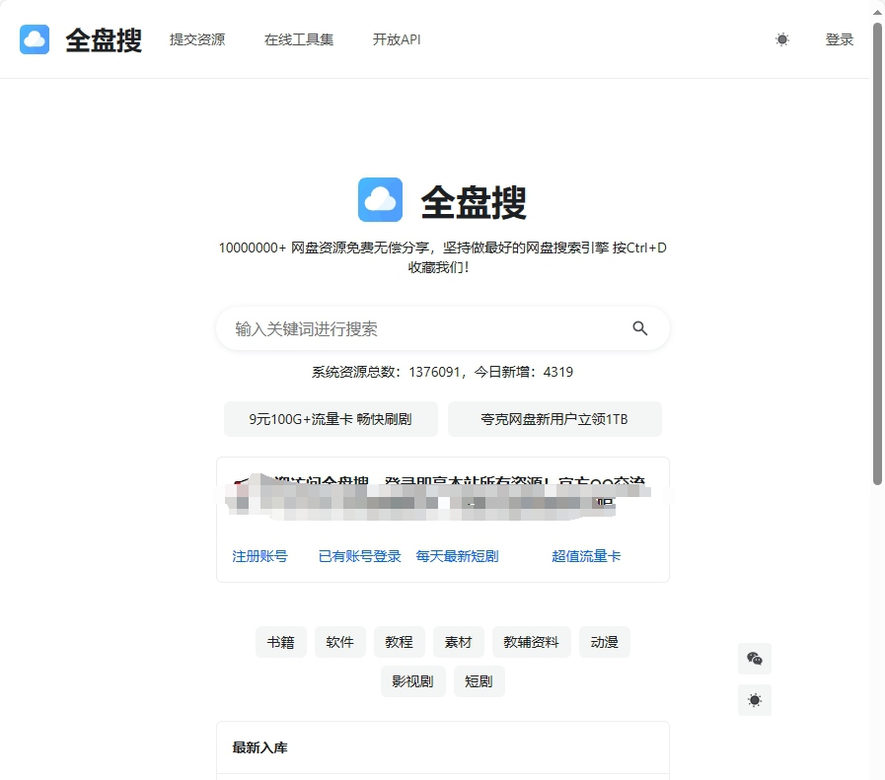Screen dimensions: 885x780
Task: Open 夸克网盘新用户立领1TB promotion
Action: pos(555,418)
